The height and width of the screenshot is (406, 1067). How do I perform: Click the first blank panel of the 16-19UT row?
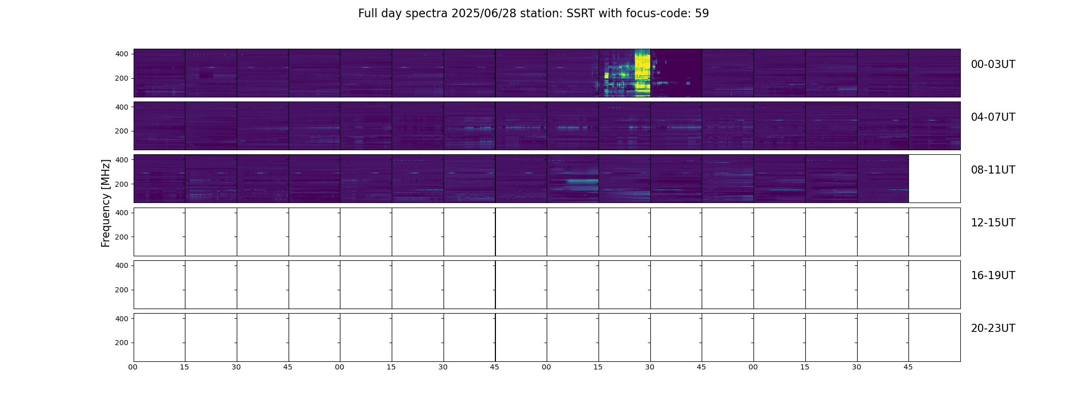tap(160, 285)
